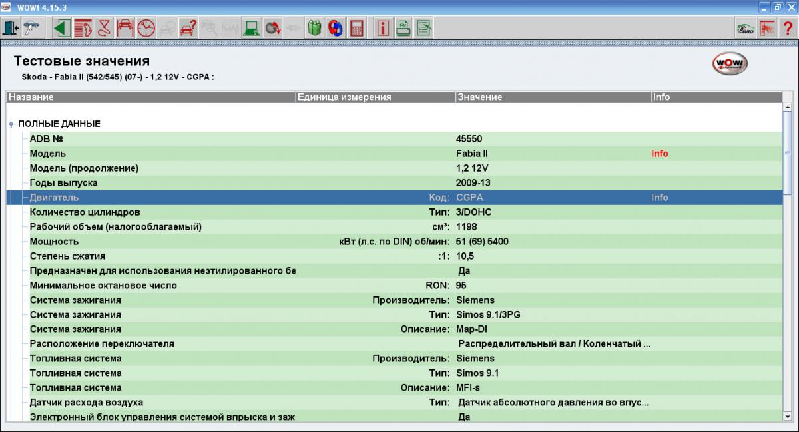Click the WOW! logo
This screenshot has width=799, height=432.
pos(730,64)
